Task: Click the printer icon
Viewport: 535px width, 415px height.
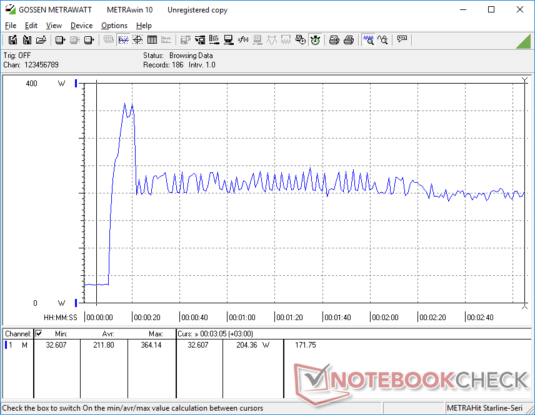Action: pyautogui.click(x=348, y=40)
